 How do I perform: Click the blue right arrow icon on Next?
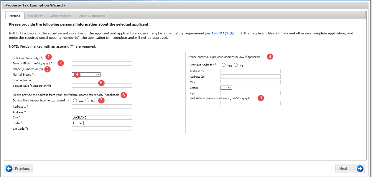click(x=360, y=168)
